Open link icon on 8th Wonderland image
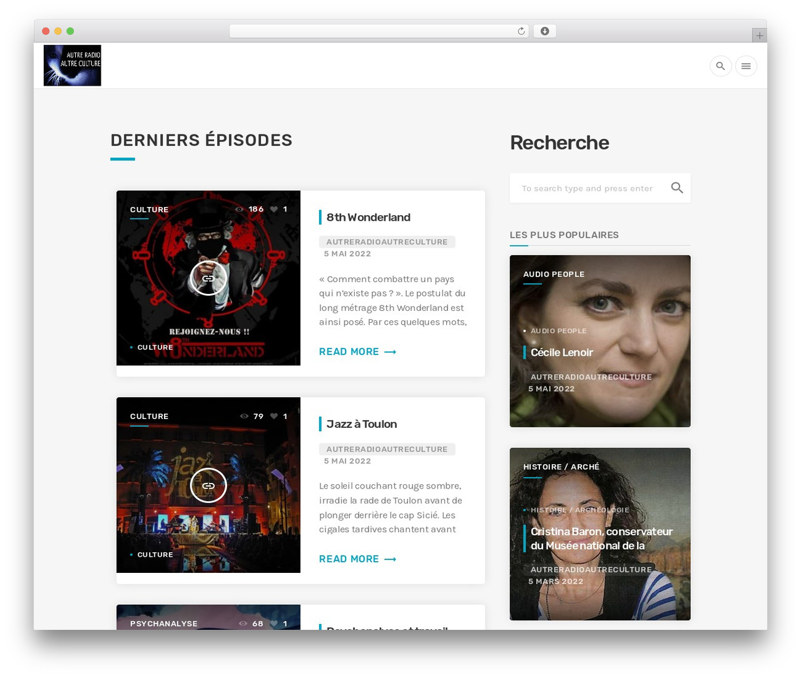Viewport: 801px width, 678px height. coord(208,278)
